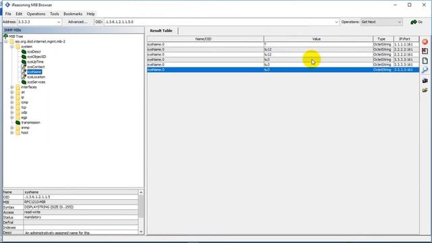
Task: Expand the at node
Action: [12, 92]
